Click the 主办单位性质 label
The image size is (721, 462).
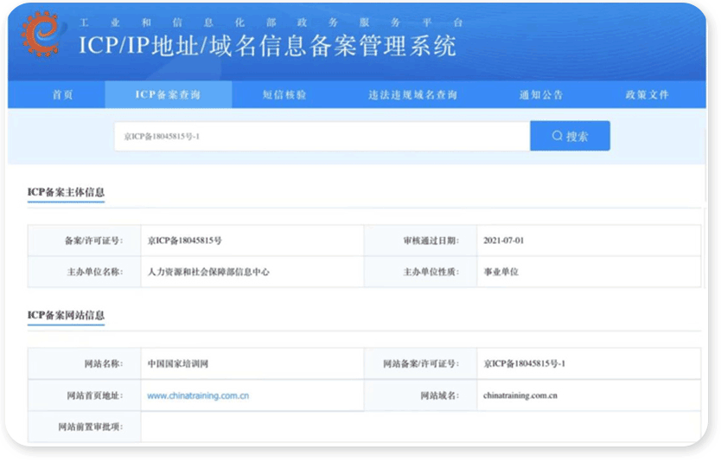coord(431,272)
